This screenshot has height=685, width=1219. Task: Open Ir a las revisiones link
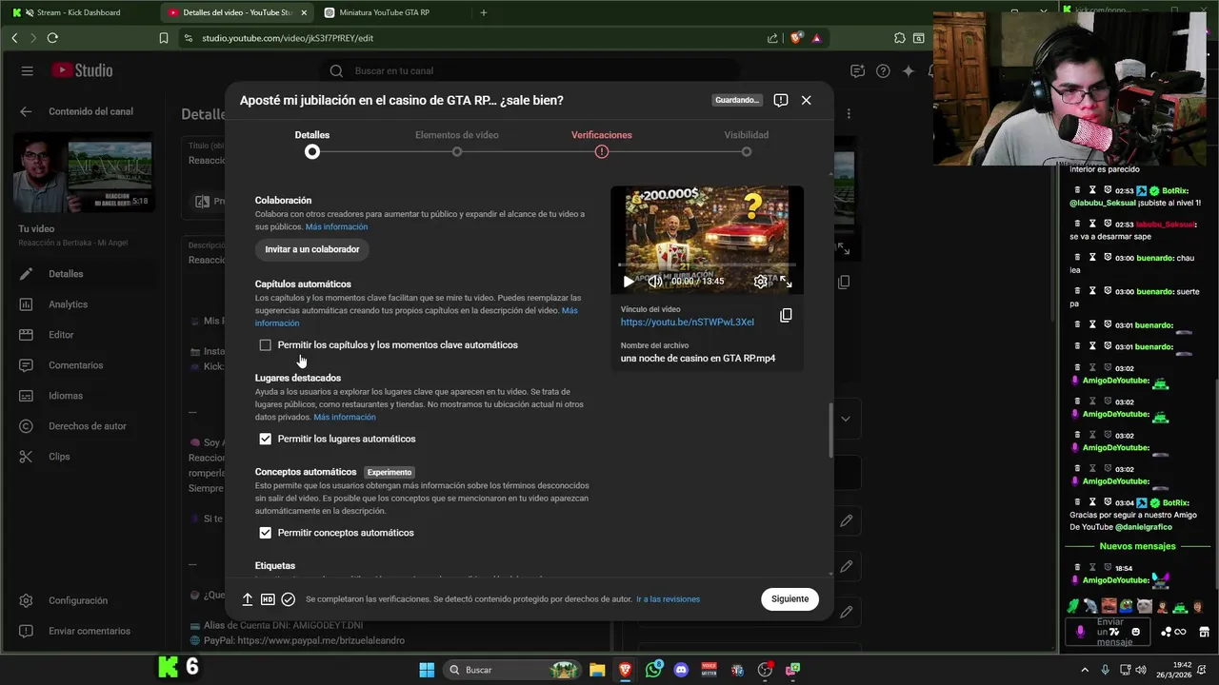[x=668, y=599]
